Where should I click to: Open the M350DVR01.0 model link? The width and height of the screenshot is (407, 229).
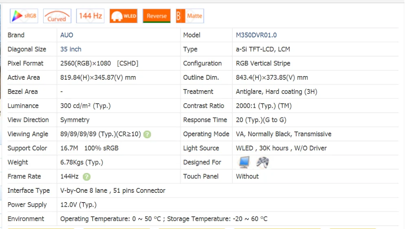[x=256, y=35]
